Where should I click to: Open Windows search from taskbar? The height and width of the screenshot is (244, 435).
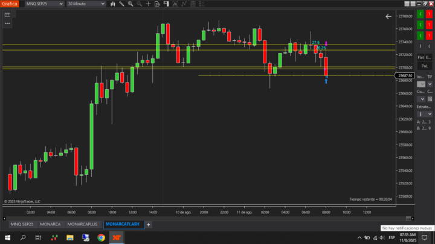23,237
